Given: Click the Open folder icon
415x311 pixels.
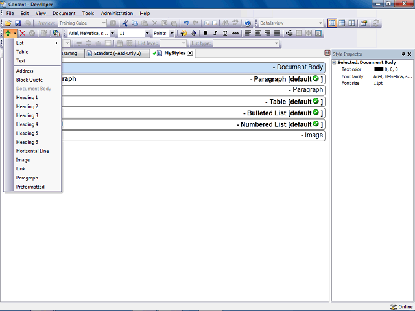Looking at the screenshot, I should 8,23.
